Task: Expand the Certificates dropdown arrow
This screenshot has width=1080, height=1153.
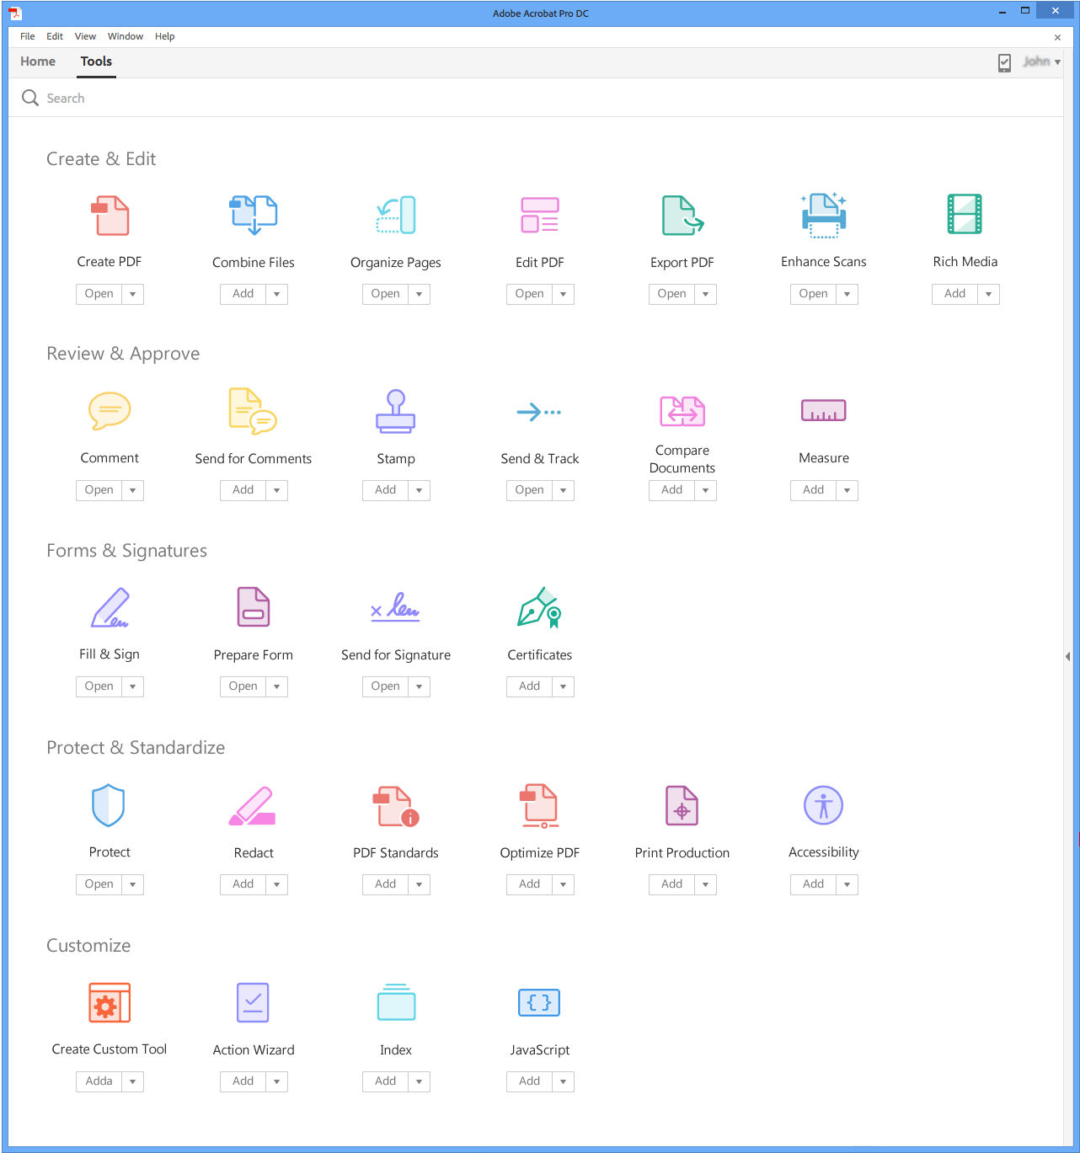Action: pyautogui.click(x=564, y=686)
